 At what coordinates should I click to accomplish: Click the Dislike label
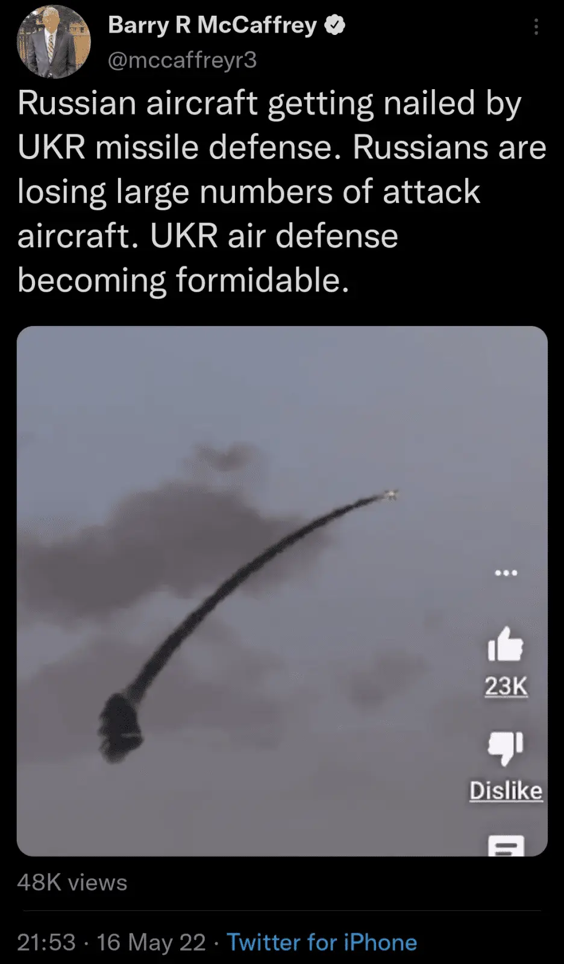click(506, 790)
